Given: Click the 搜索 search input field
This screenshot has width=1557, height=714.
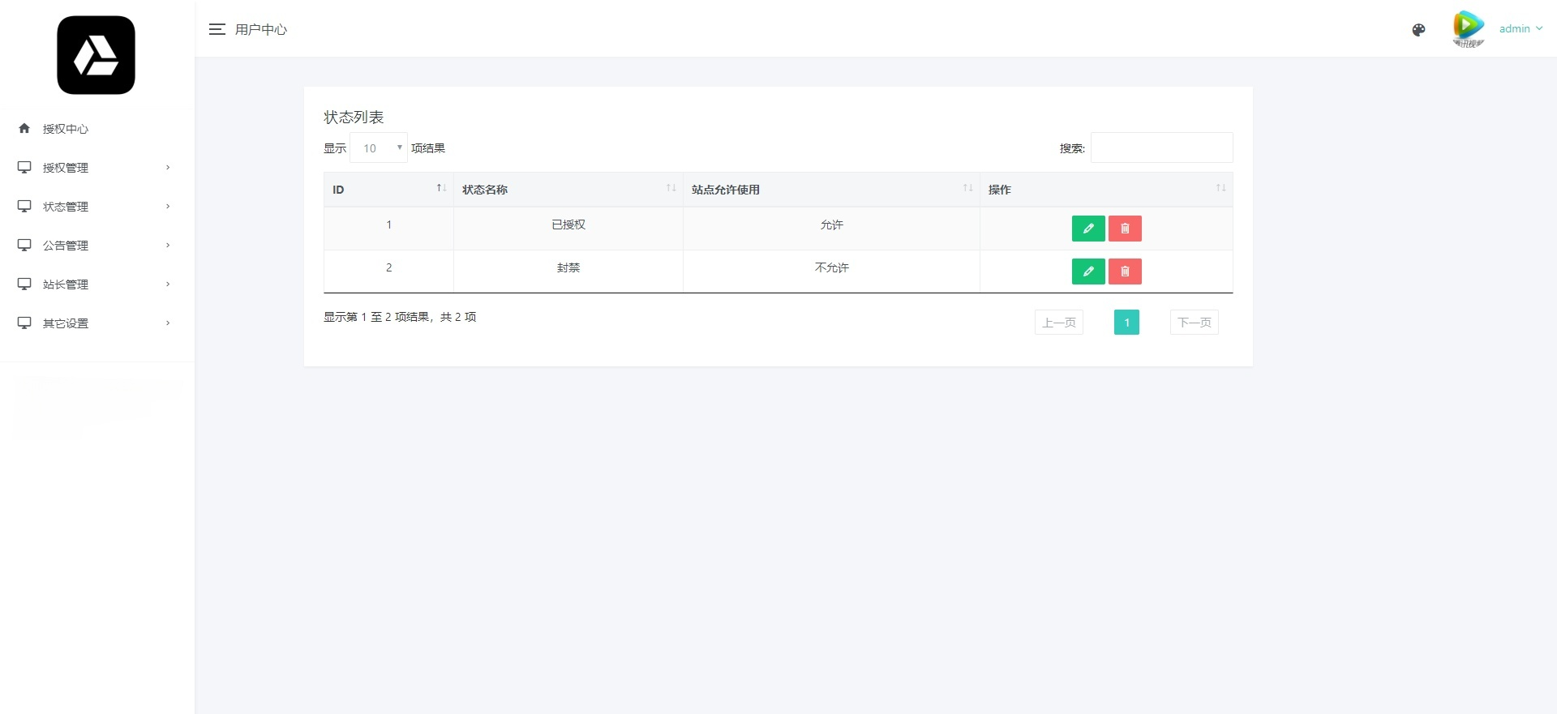Looking at the screenshot, I should (1161, 148).
